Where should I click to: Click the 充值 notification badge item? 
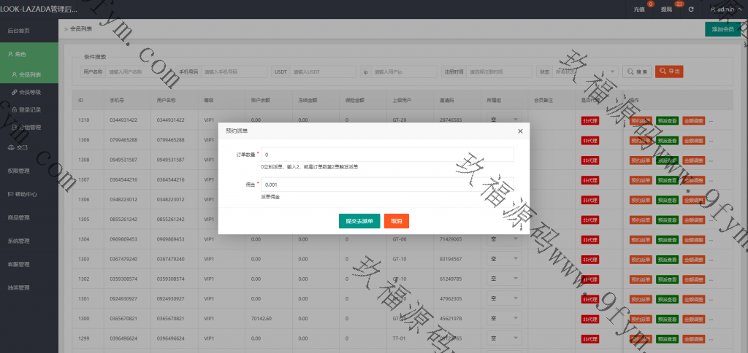pos(640,9)
